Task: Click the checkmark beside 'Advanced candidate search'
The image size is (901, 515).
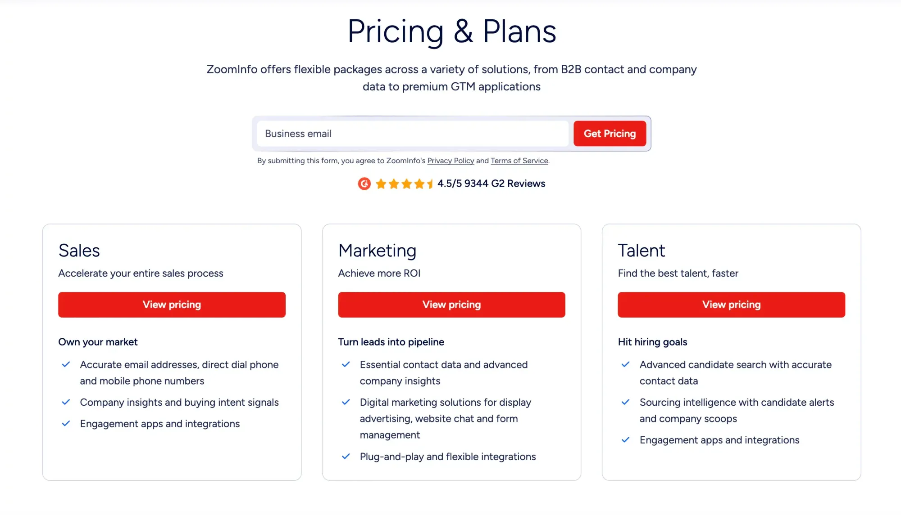Action: coord(626,364)
